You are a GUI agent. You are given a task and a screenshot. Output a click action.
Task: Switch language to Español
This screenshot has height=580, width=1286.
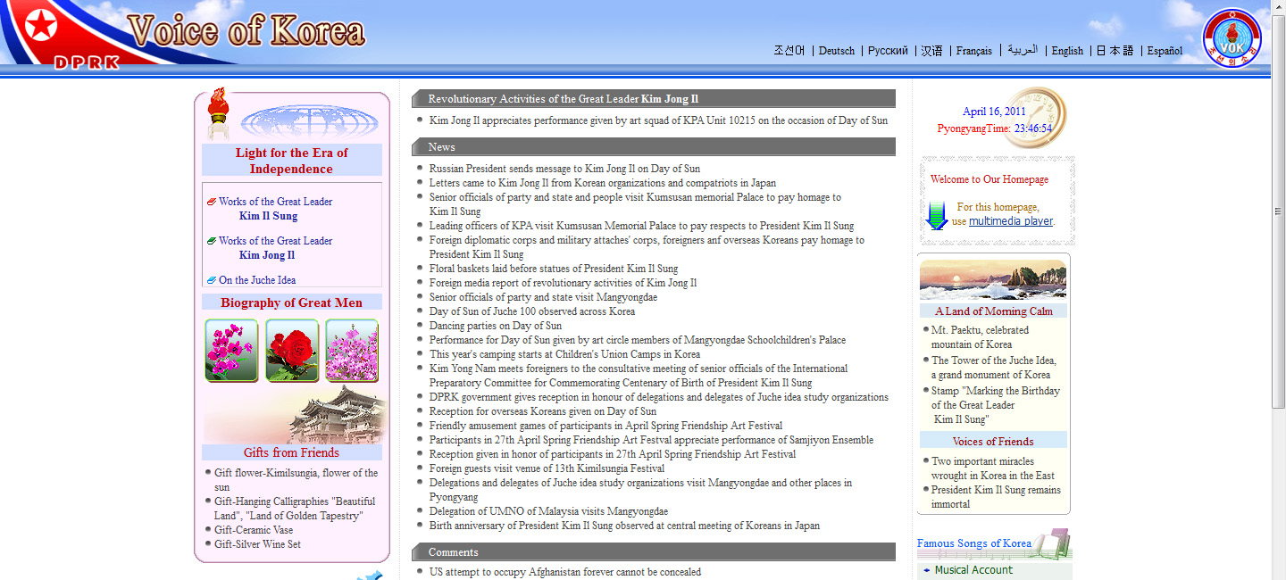[1165, 51]
